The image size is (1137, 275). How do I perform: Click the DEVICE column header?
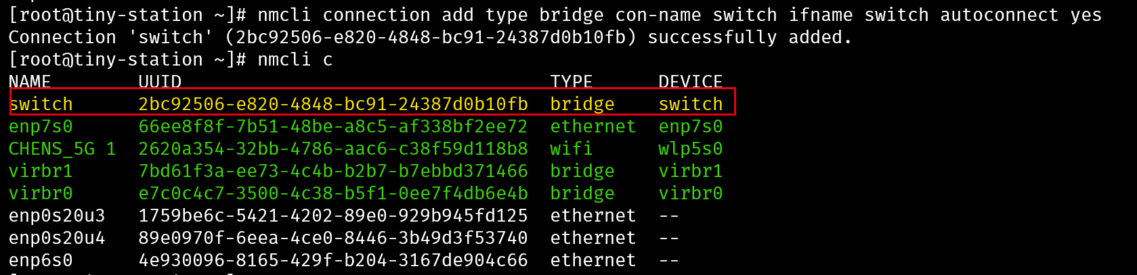pos(691,82)
